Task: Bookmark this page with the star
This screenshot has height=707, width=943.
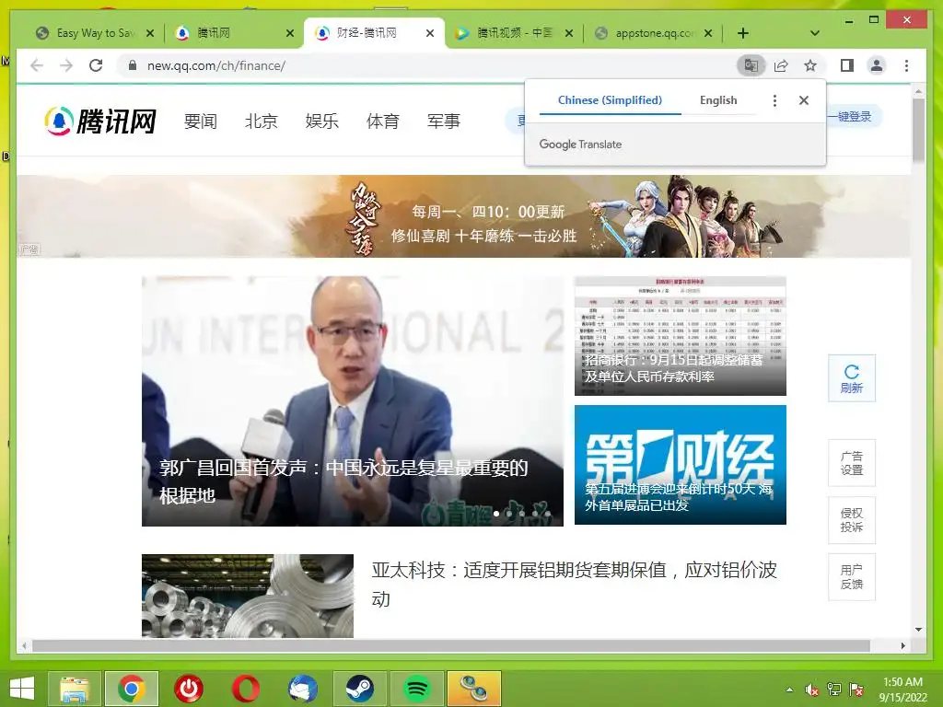Action: [810, 65]
